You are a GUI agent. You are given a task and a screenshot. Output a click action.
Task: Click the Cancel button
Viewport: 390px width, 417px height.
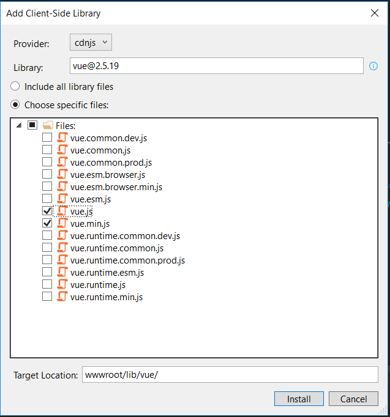coord(353,399)
